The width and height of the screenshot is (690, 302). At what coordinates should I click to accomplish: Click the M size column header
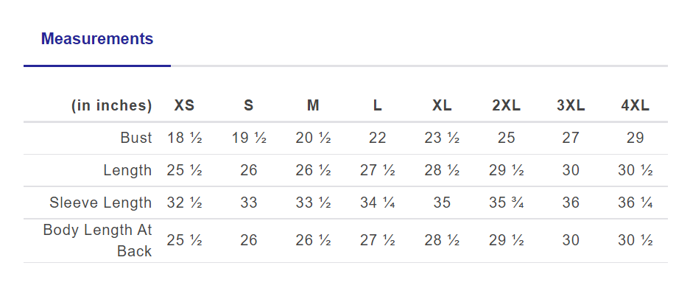coord(313,105)
